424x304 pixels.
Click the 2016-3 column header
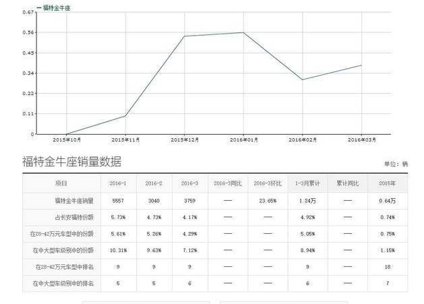click(x=189, y=183)
